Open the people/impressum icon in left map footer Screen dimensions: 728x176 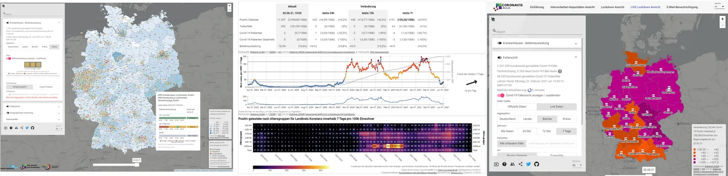16,128
